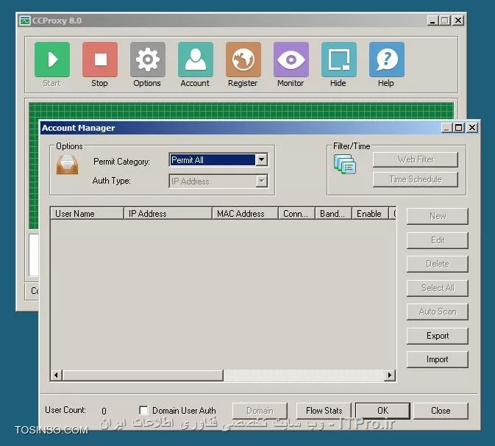Click the Import accounts button
Screen dimensions: 495x446
tap(437, 359)
